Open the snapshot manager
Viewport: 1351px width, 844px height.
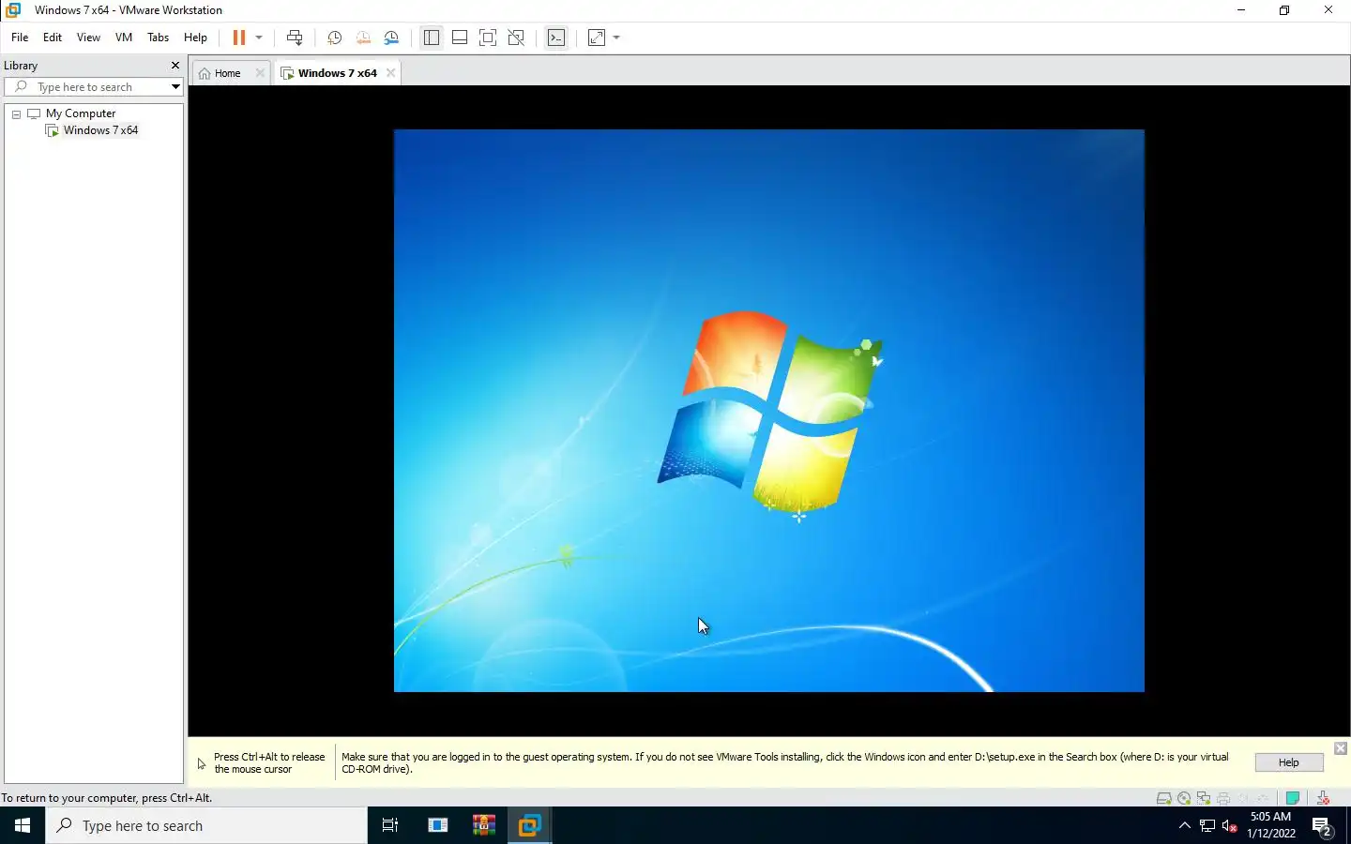coord(392,38)
